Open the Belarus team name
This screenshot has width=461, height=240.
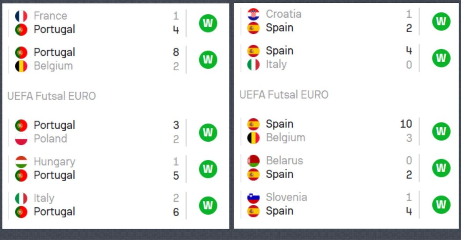[x=284, y=161]
